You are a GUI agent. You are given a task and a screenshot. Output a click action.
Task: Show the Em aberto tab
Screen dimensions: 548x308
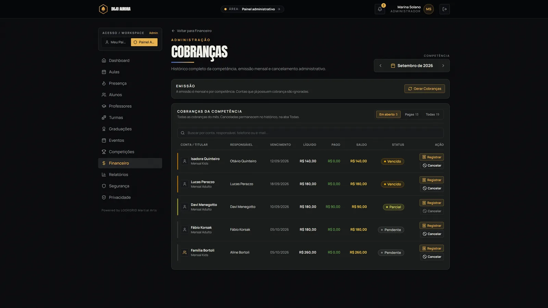coord(388,114)
